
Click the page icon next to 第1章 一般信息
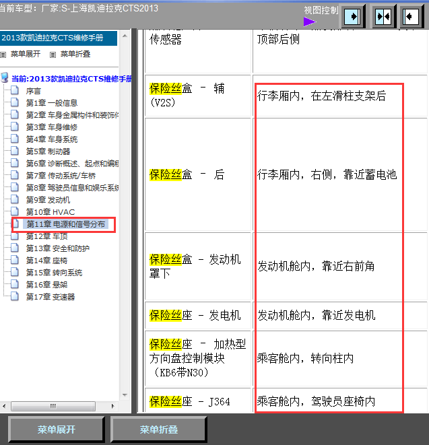pos(15,102)
